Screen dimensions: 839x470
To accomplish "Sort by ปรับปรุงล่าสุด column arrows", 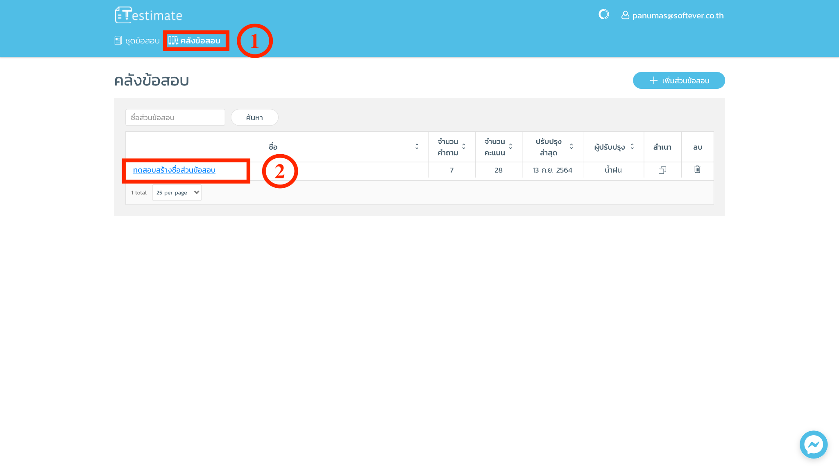I will point(571,146).
